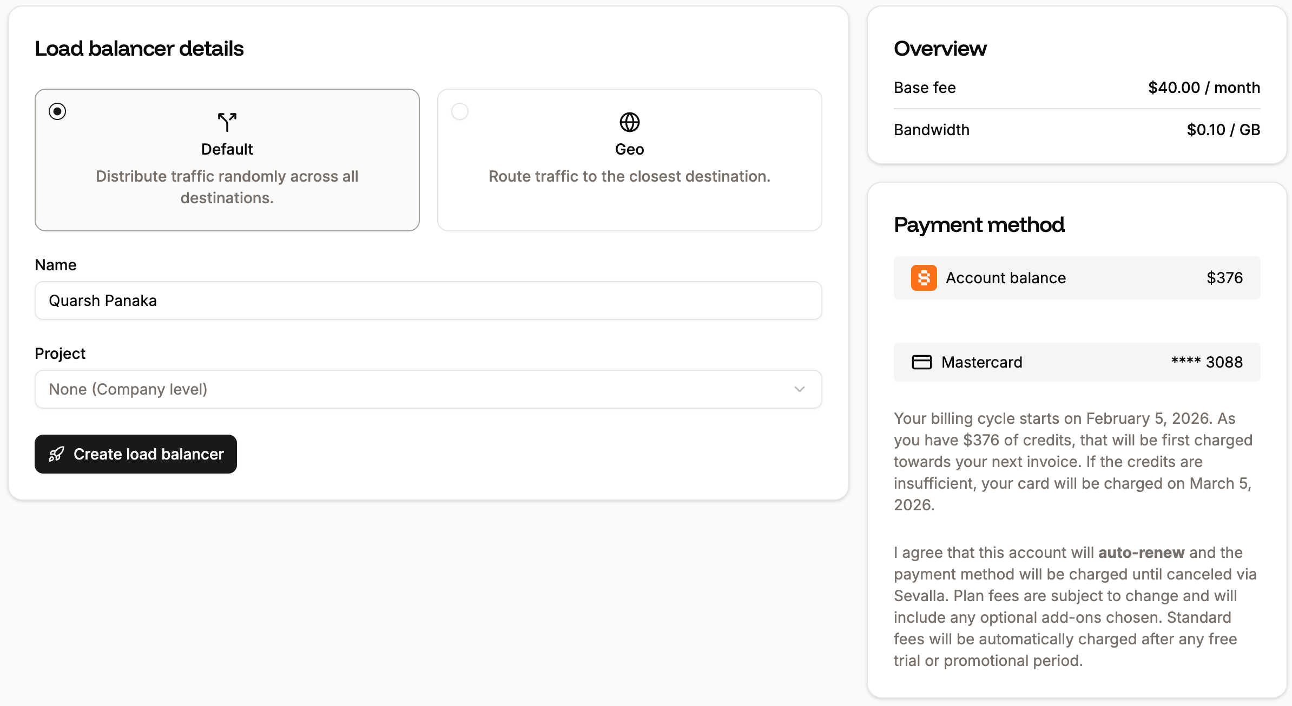The height and width of the screenshot is (706, 1292).
Task: Select the Mastercard payment method row
Action: [x=1077, y=362]
